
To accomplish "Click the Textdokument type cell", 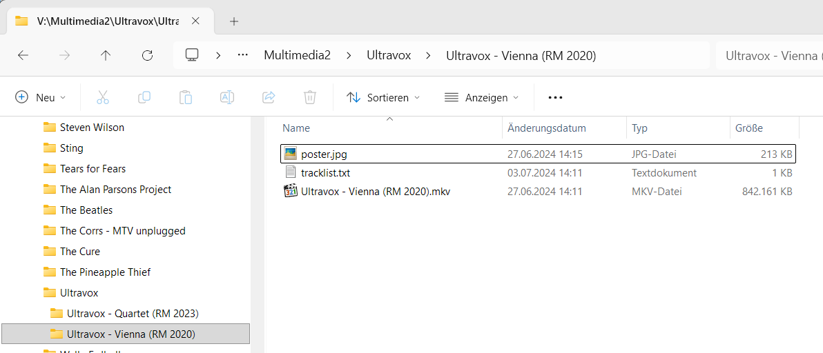I will [664, 173].
